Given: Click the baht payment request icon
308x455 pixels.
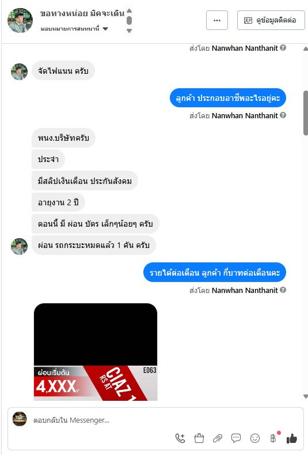Looking at the screenshot, I should point(273,438).
